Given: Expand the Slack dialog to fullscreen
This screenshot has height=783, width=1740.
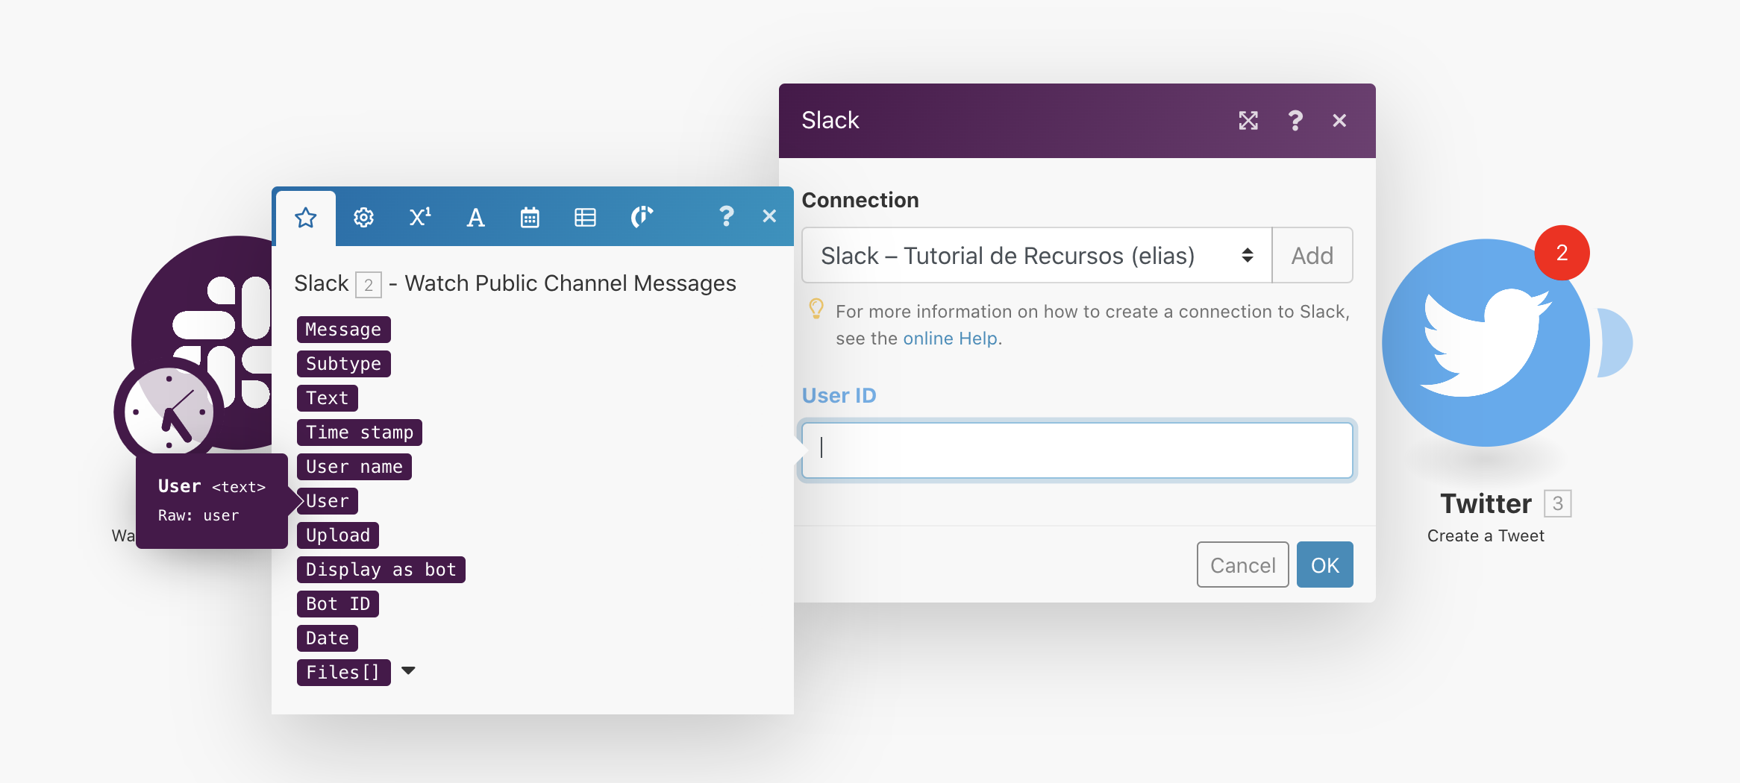Looking at the screenshot, I should coord(1248,121).
